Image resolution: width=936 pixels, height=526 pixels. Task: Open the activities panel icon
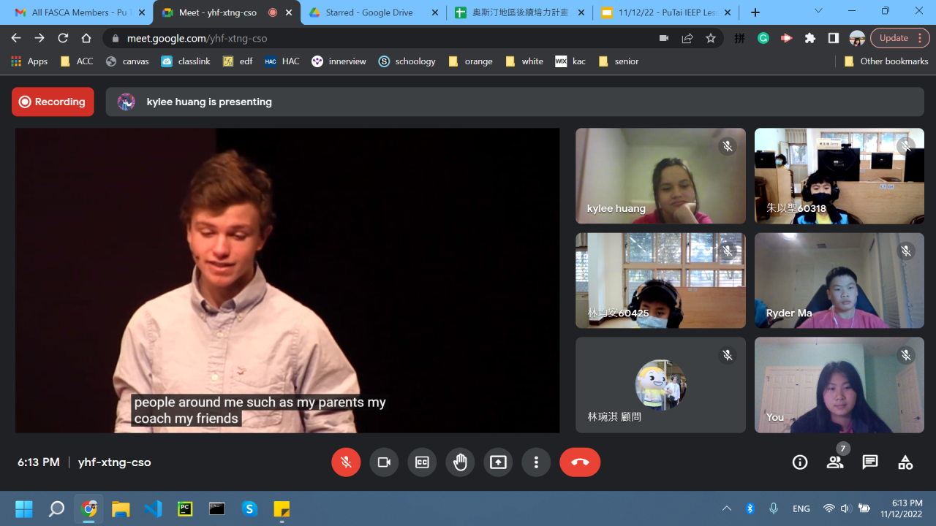click(905, 462)
